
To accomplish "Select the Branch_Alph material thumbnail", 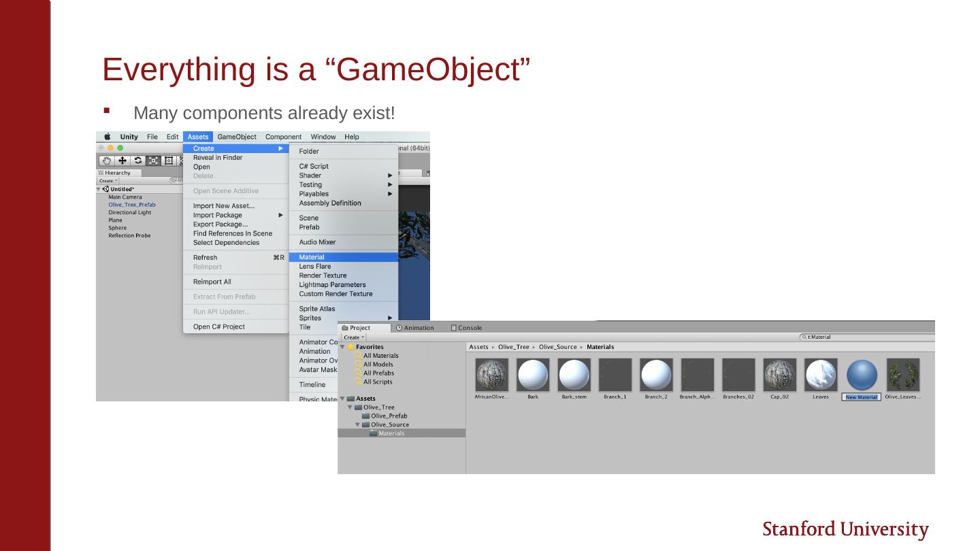I will [x=698, y=375].
